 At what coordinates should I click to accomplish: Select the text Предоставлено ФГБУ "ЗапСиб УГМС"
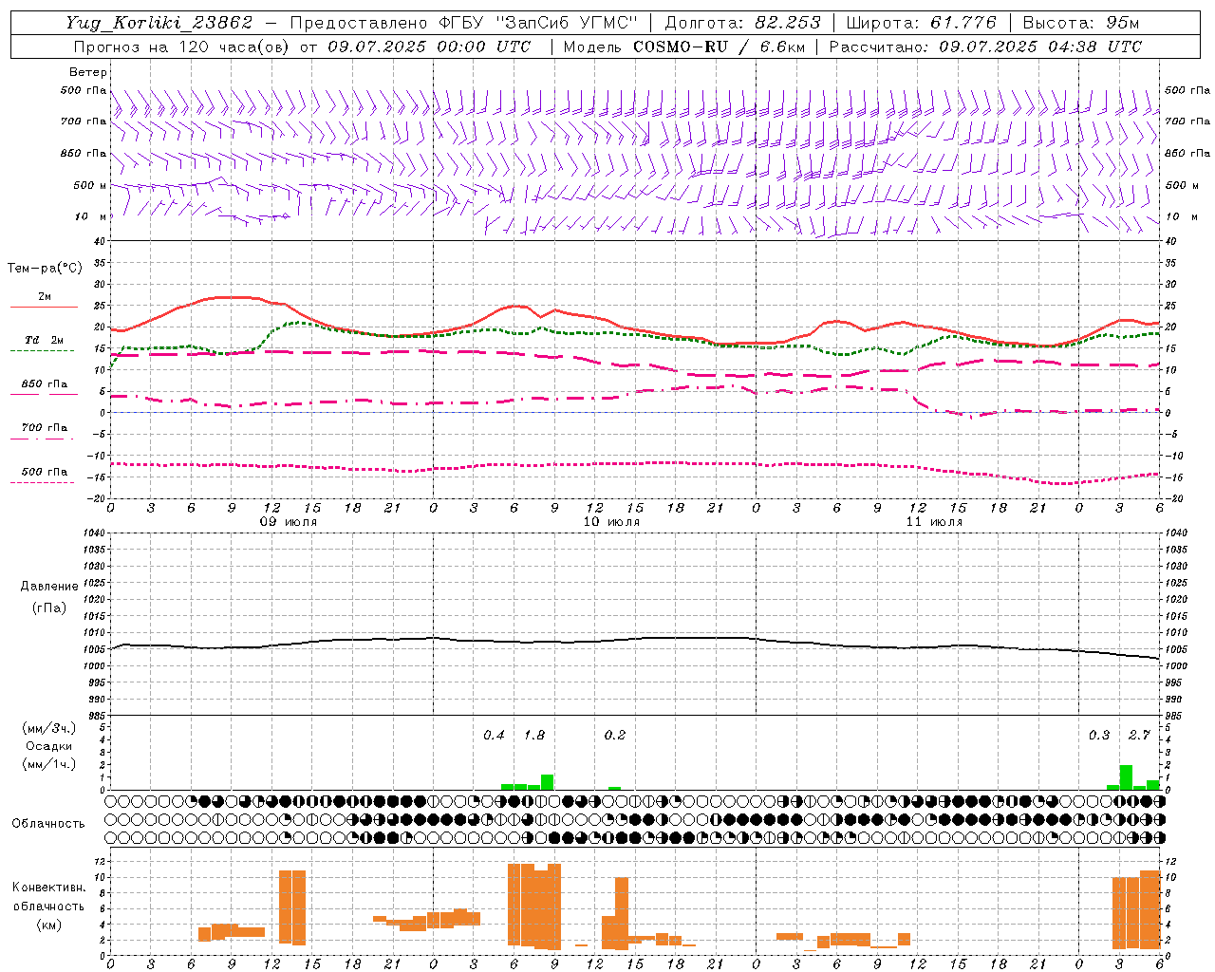tap(464, 23)
